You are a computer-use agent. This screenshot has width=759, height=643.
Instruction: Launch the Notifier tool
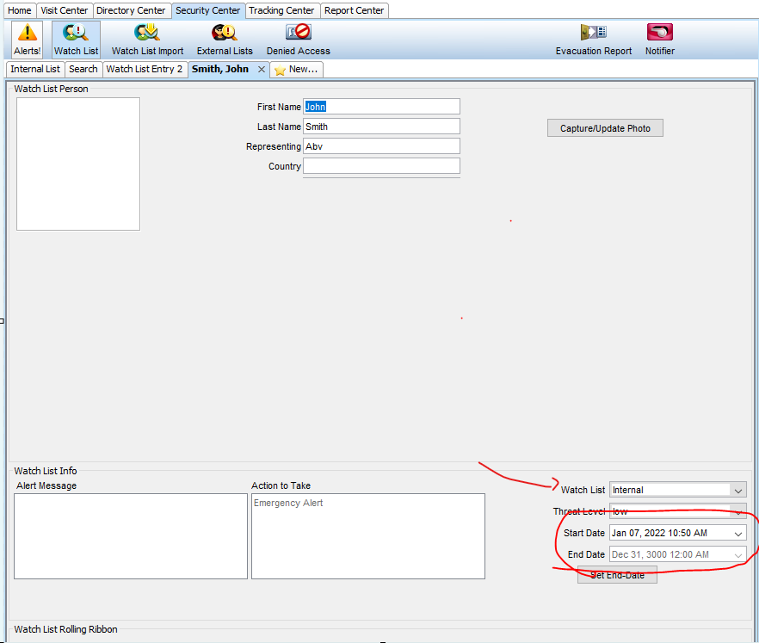pos(659,39)
